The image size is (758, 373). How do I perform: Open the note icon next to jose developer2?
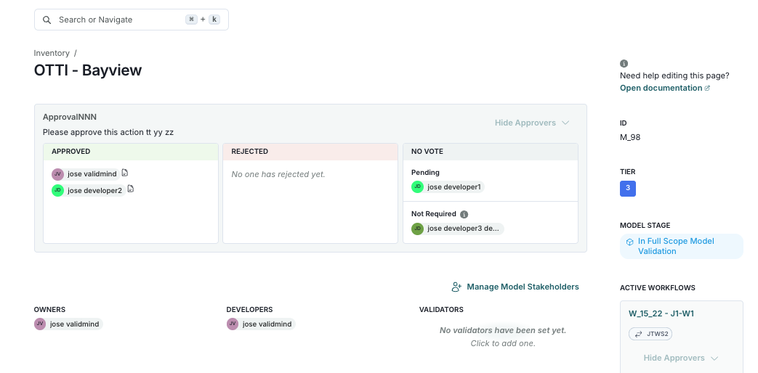point(131,189)
